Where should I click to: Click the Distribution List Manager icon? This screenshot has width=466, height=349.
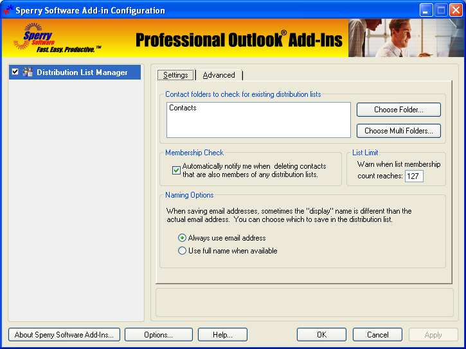[28, 72]
